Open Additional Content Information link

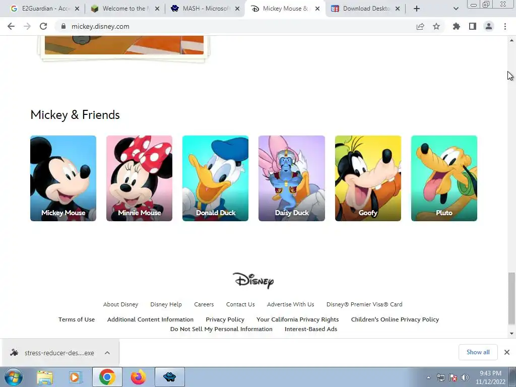click(150, 319)
